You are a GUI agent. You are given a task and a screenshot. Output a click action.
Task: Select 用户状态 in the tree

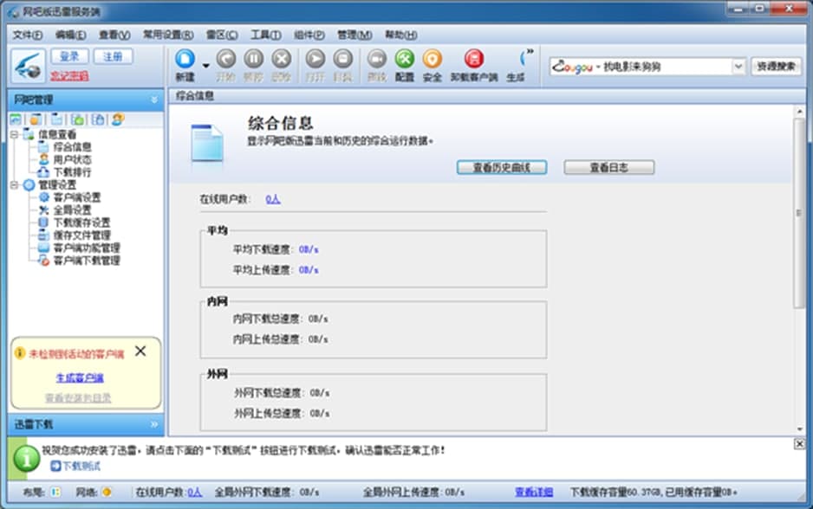coord(72,159)
